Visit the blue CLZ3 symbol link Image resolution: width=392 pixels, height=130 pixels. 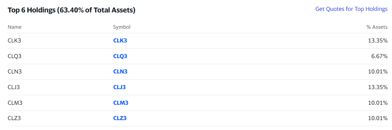pos(120,118)
